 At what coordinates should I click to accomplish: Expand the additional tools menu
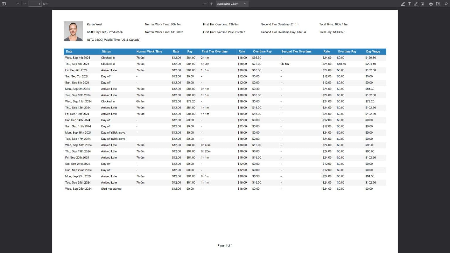click(446, 4)
